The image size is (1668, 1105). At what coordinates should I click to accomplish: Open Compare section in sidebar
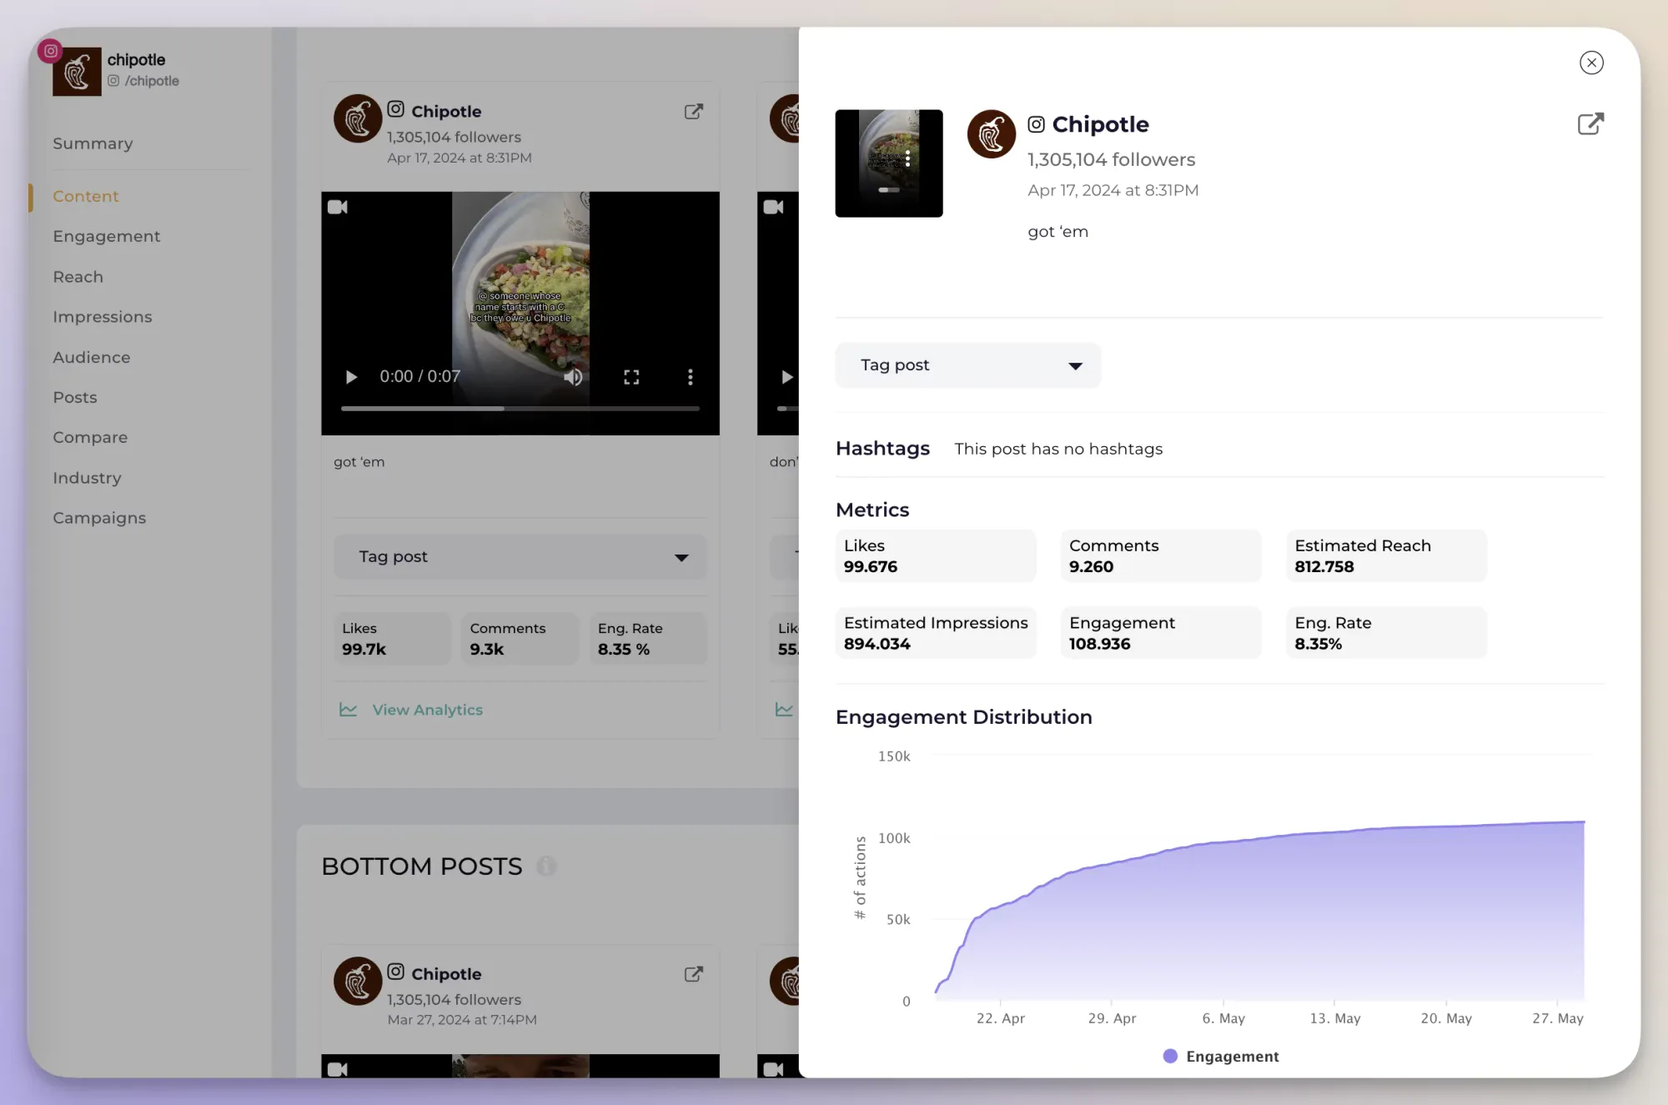[x=90, y=438]
